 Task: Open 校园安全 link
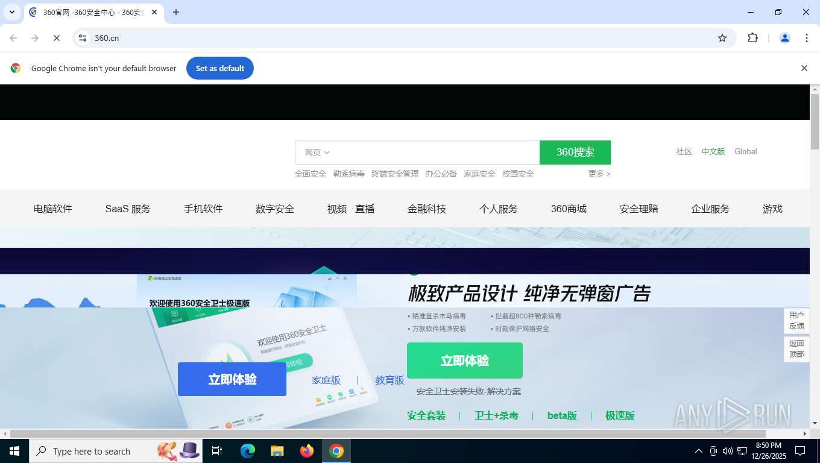click(518, 174)
